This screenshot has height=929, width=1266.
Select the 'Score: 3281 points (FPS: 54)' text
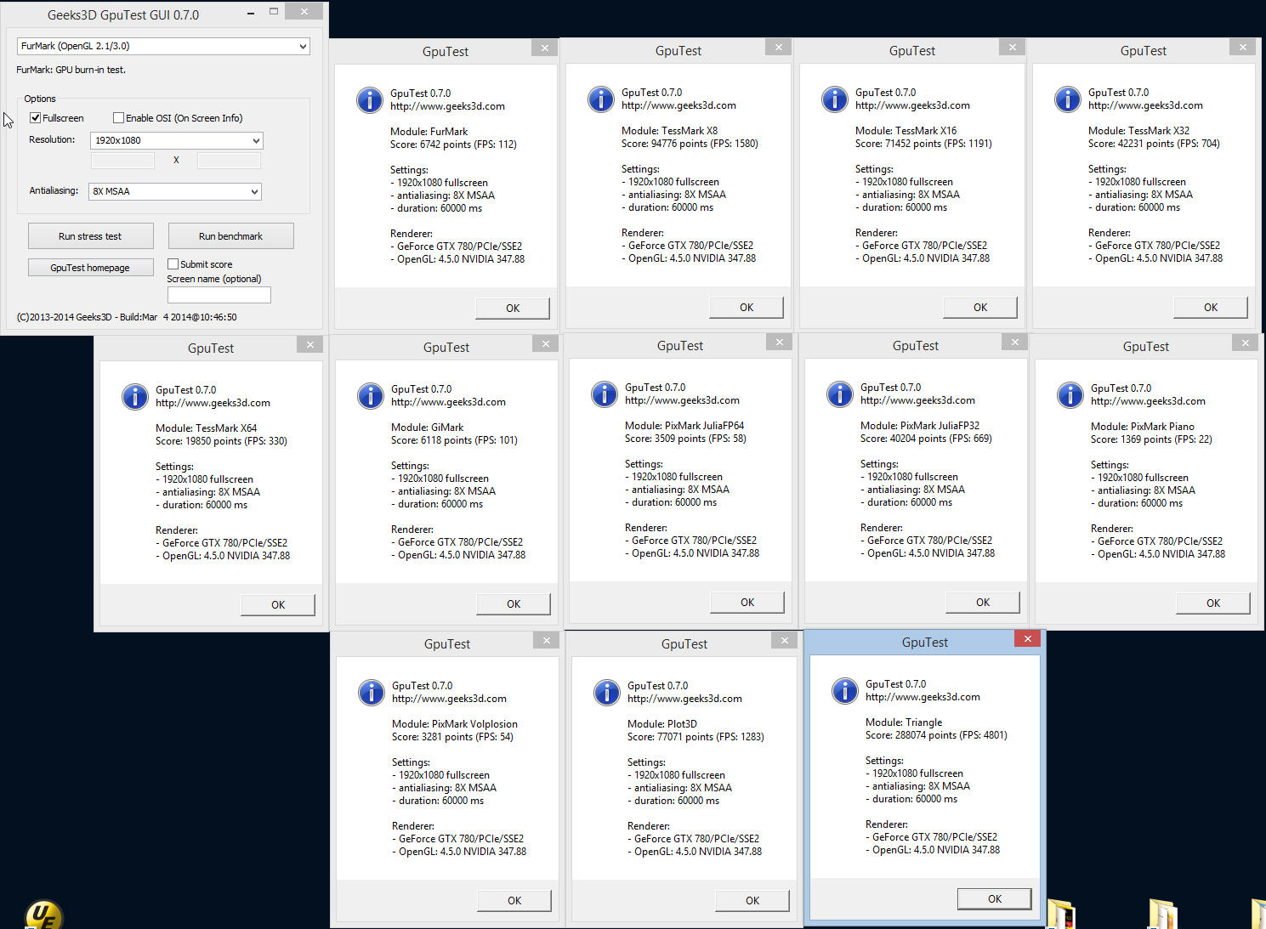click(452, 737)
